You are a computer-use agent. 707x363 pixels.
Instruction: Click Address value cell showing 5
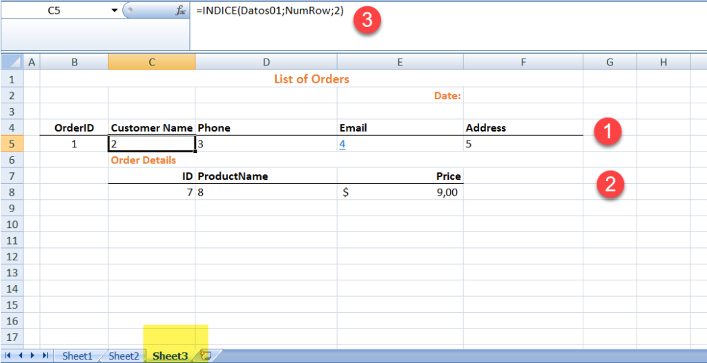click(x=523, y=145)
